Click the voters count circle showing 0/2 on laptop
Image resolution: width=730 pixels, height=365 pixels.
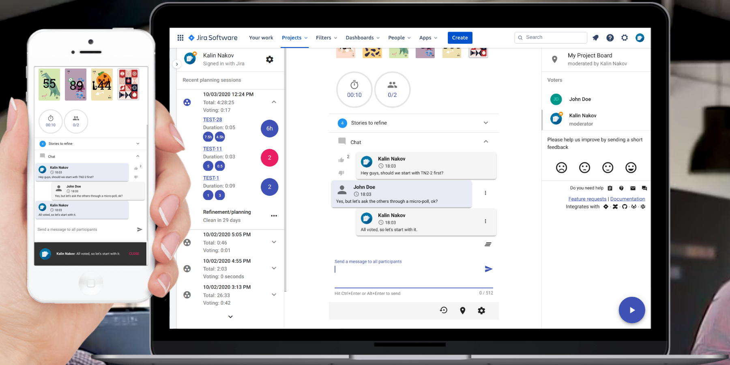(392, 90)
